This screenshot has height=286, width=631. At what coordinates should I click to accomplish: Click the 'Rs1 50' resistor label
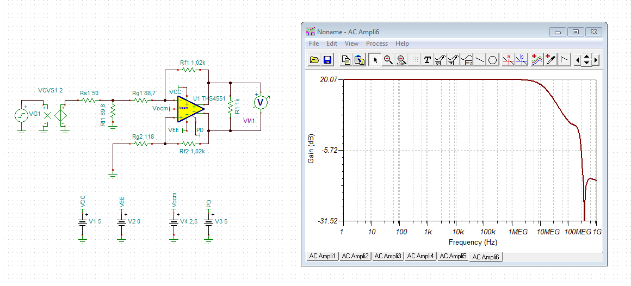tap(89, 93)
